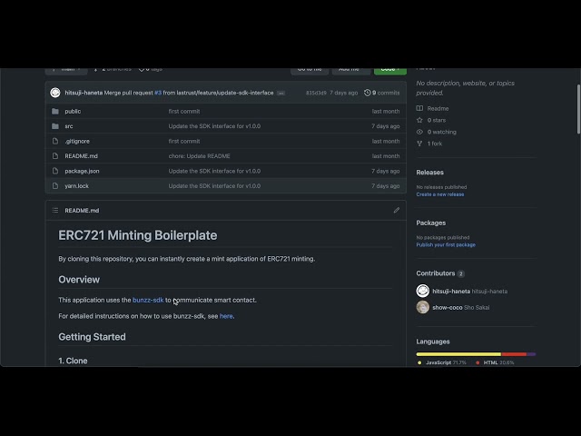Open the public folder
The height and width of the screenshot is (436, 581).
(x=73, y=111)
